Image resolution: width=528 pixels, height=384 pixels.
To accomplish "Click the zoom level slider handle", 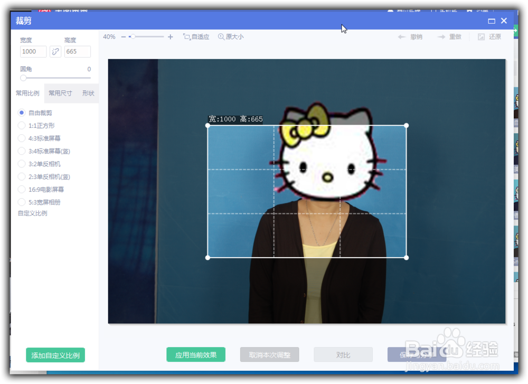I will tap(133, 36).
